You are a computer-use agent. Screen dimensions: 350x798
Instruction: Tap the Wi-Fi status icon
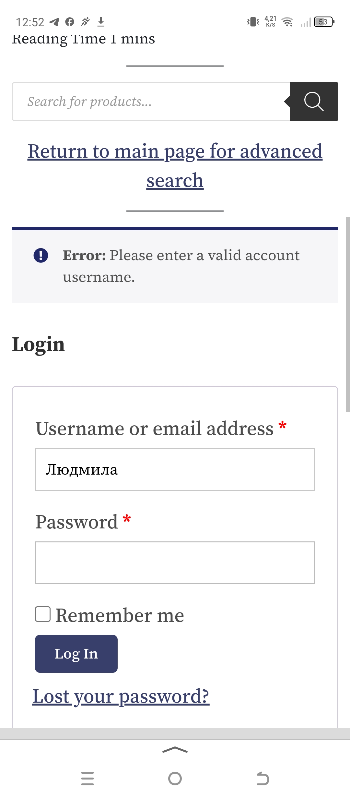pyautogui.click(x=287, y=22)
